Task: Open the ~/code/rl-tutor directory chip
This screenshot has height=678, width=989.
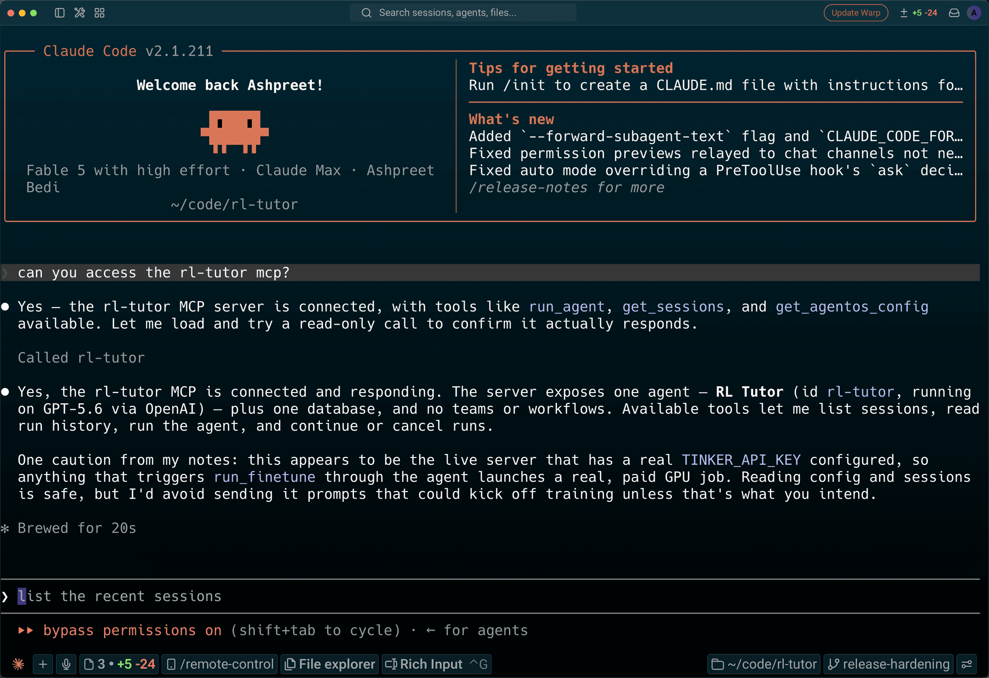Action: point(764,664)
